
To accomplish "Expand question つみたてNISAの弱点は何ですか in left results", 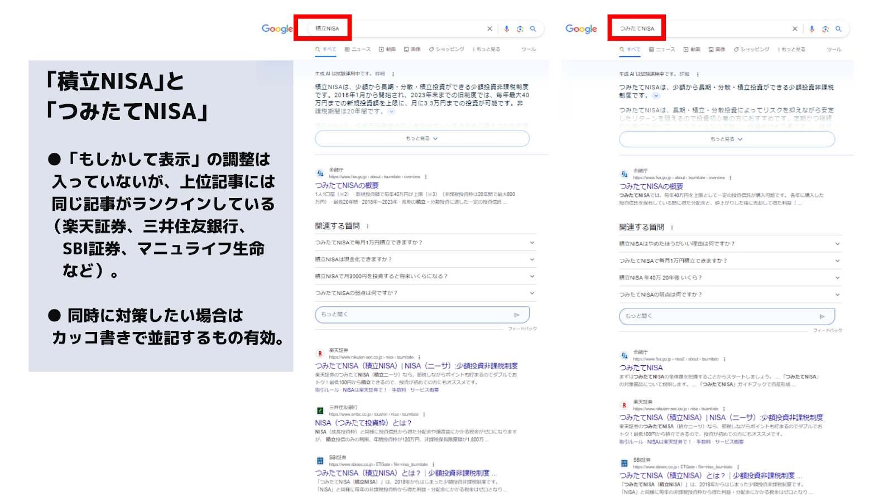I will pos(425,293).
